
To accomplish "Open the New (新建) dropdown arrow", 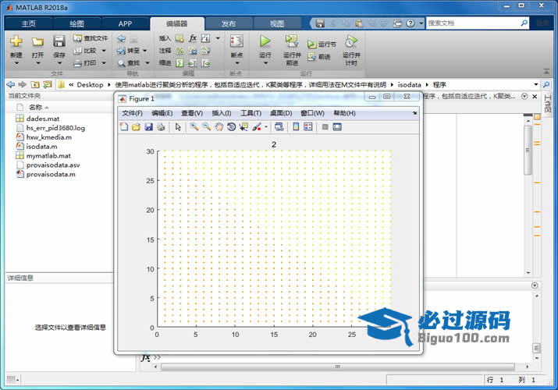I will point(16,63).
